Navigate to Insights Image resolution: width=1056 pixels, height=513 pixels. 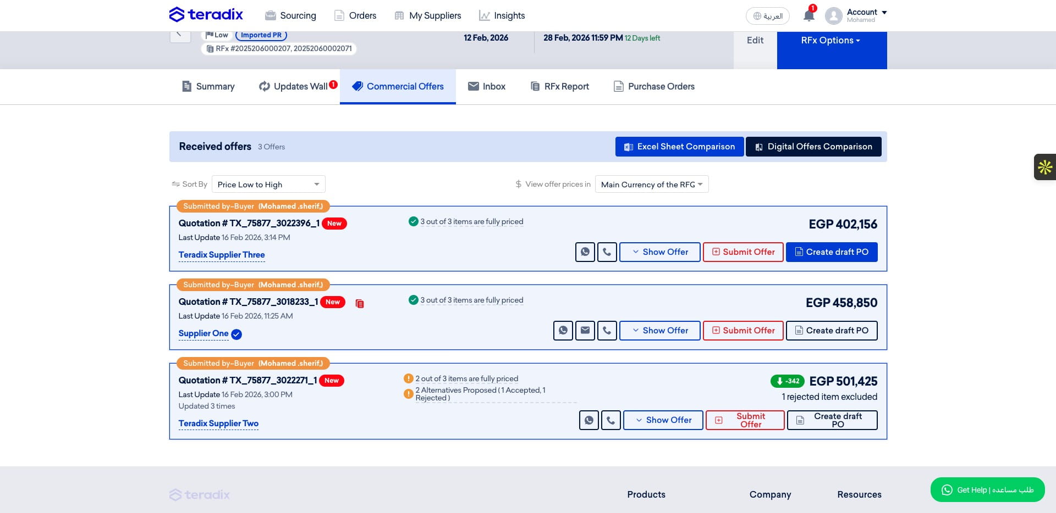[x=502, y=15]
